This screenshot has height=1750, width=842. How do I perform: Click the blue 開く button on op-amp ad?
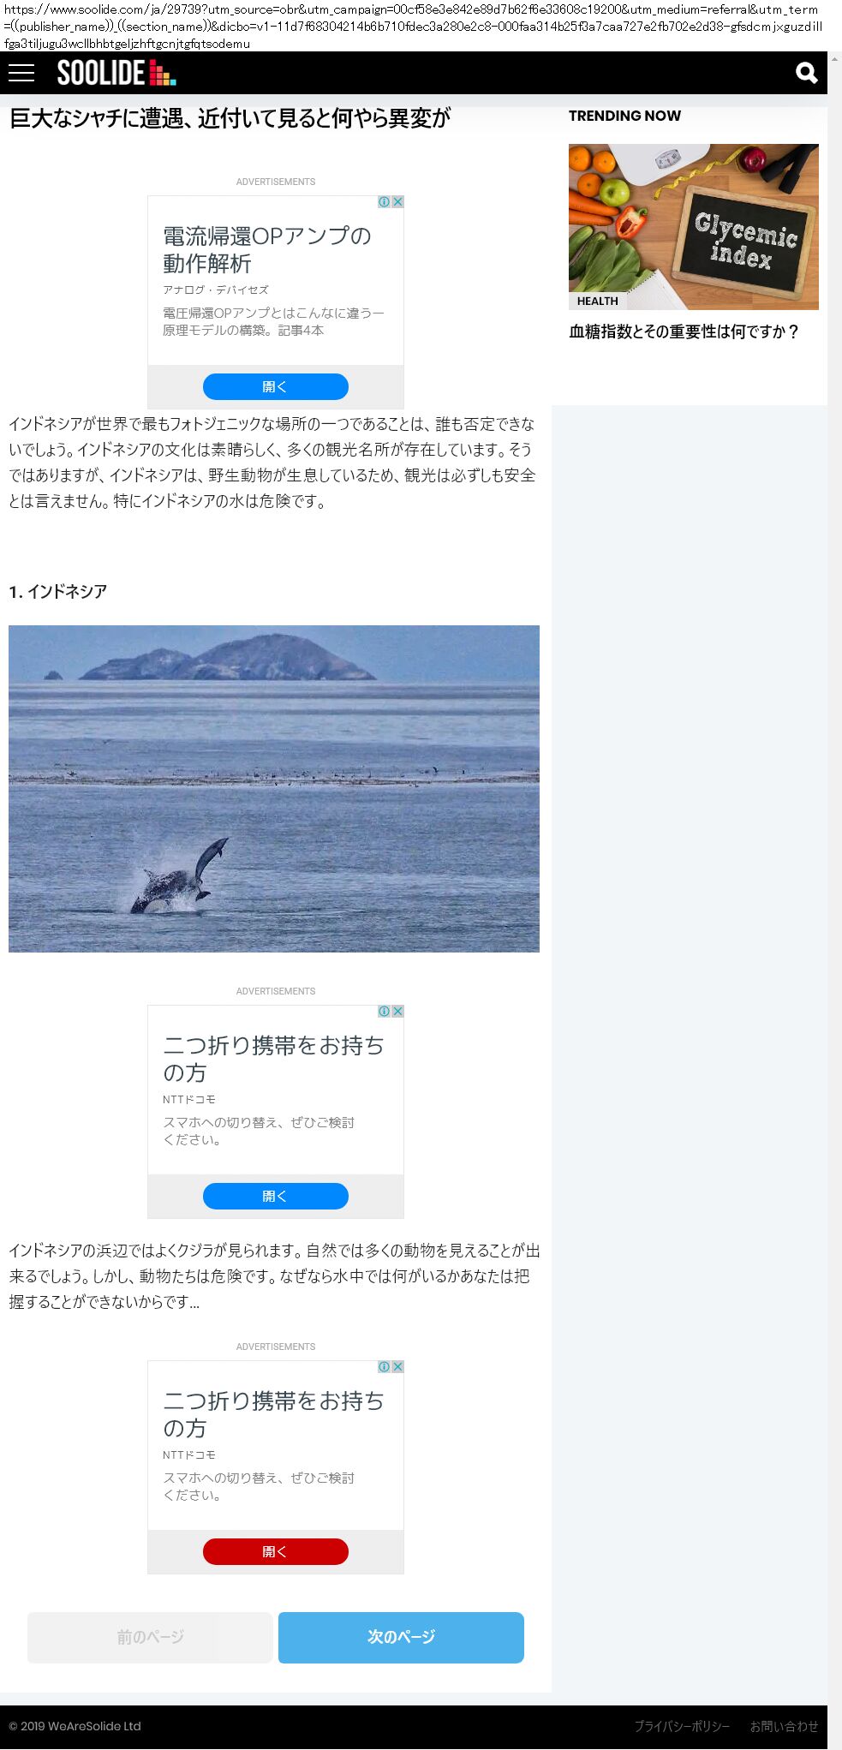click(276, 386)
